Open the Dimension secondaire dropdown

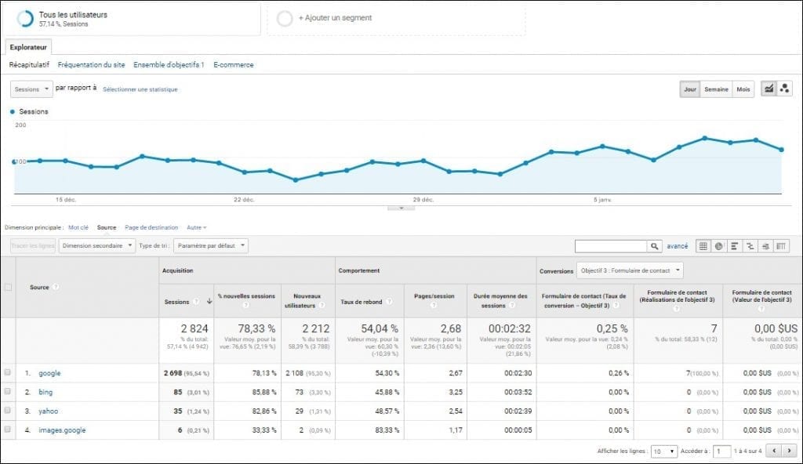(x=96, y=246)
